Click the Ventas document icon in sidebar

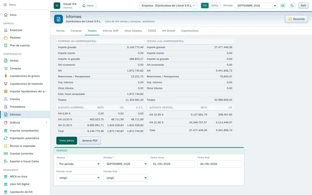(x=6, y=61)
